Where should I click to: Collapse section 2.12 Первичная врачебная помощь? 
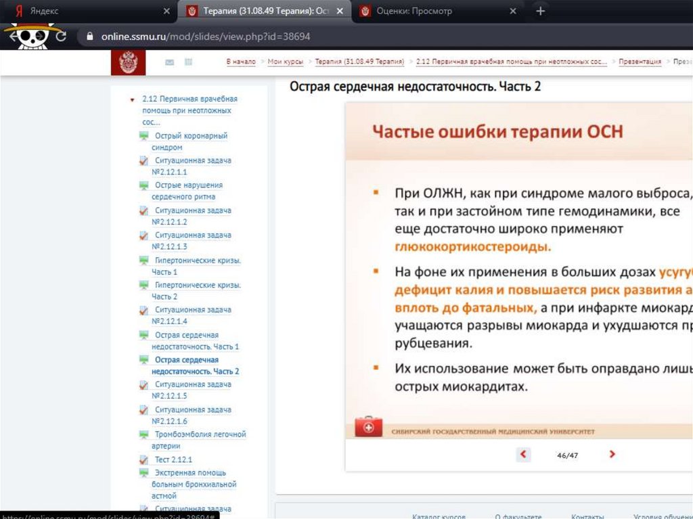pos(132,100)
